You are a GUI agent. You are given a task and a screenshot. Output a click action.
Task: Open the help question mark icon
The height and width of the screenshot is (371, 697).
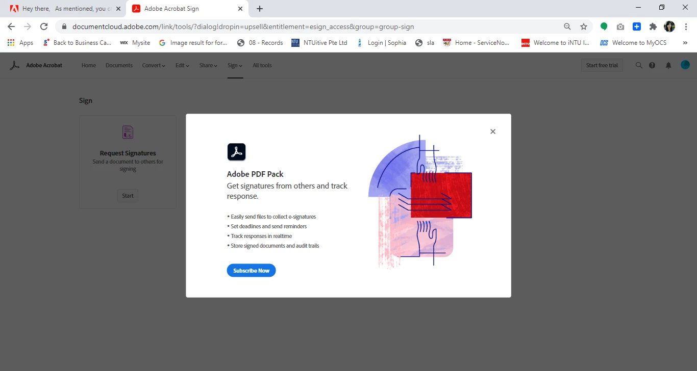click(x=652, y=65)
